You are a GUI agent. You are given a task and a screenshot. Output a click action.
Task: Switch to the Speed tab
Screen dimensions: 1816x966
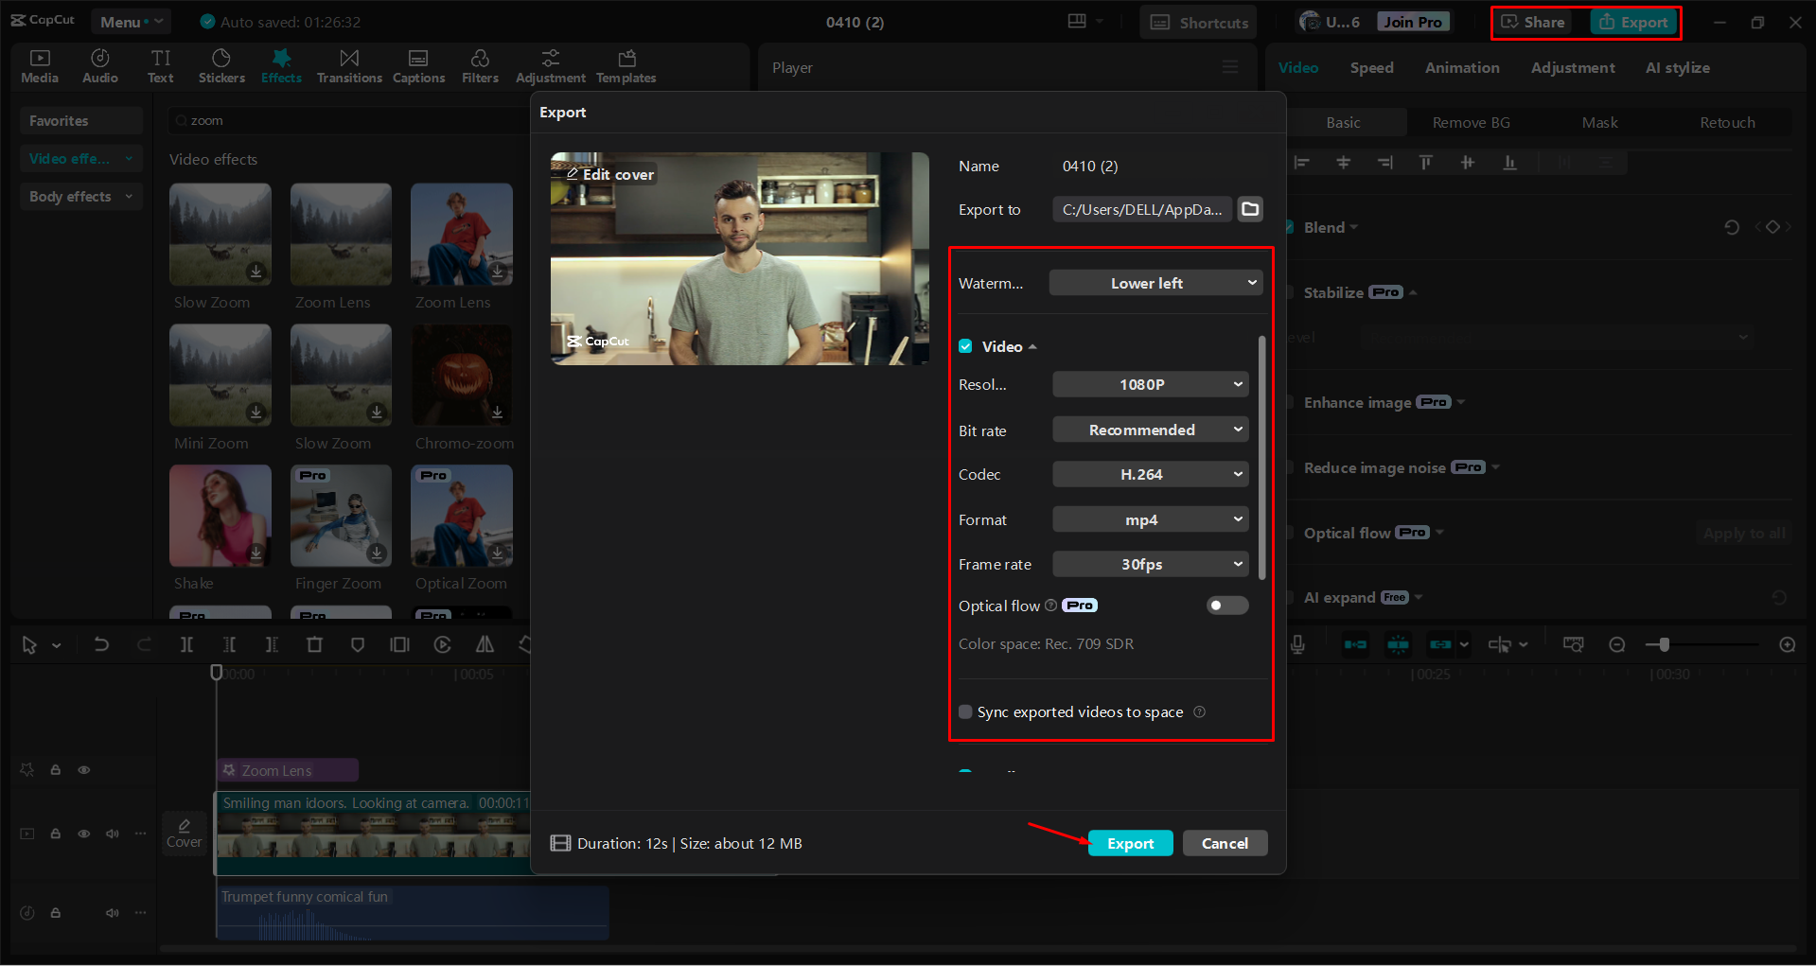click(x=1371, y=67)
